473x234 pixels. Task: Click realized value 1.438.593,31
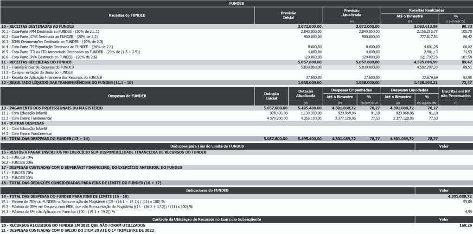[x=425, y=82]
